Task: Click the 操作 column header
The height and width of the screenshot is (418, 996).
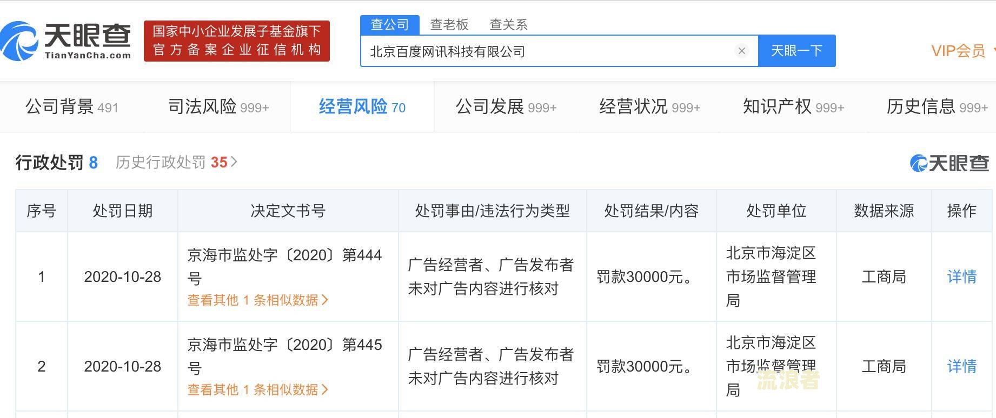Action: tap(962, 211)
